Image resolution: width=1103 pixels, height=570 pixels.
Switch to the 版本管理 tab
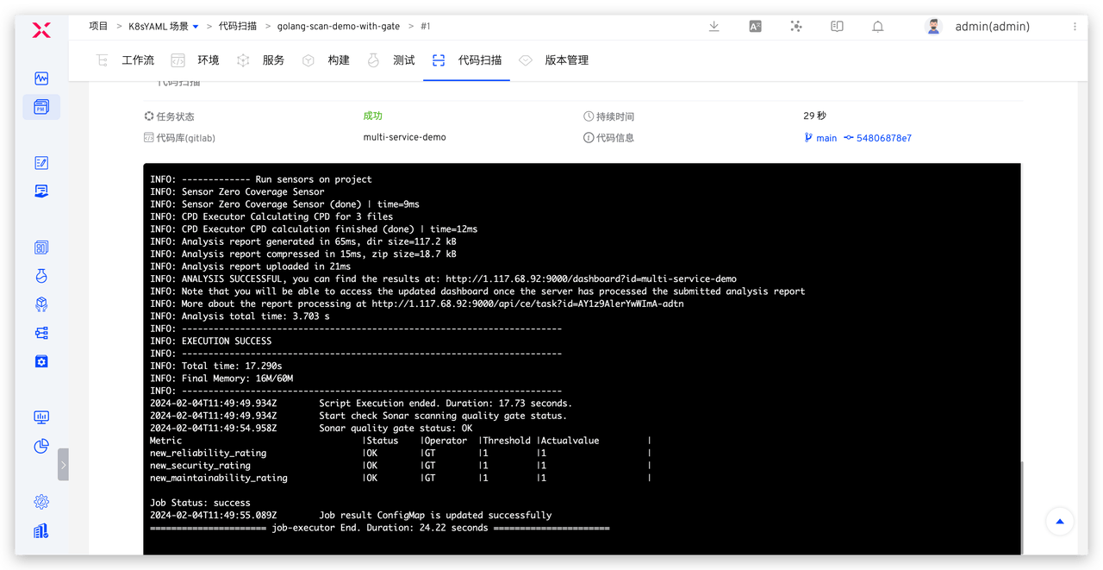pyautogui.click(x=566, y=60)
